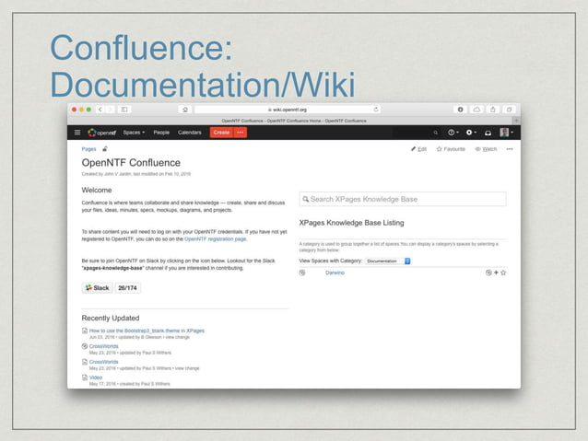Open the Confluence header search magnifier

[x=435, y=133]
